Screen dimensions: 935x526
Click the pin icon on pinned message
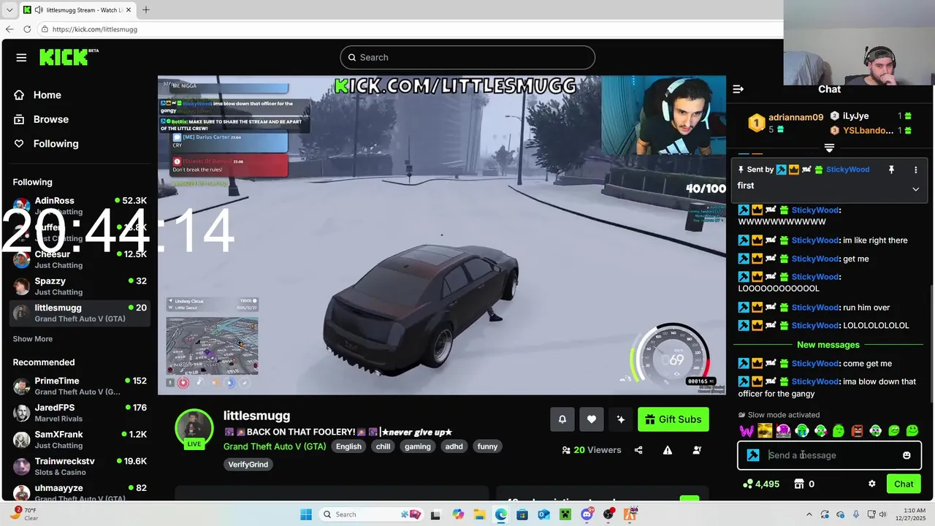click(891, 169)
